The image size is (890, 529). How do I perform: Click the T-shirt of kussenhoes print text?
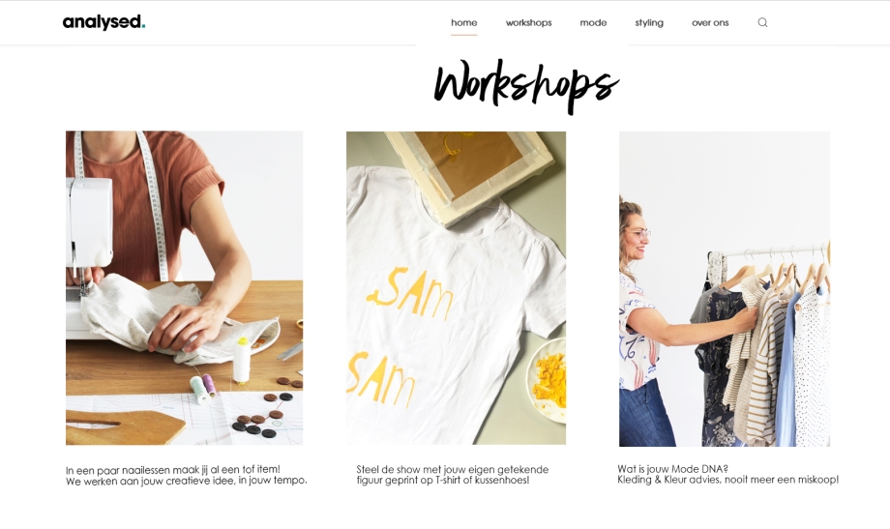[x=453, y=475]
